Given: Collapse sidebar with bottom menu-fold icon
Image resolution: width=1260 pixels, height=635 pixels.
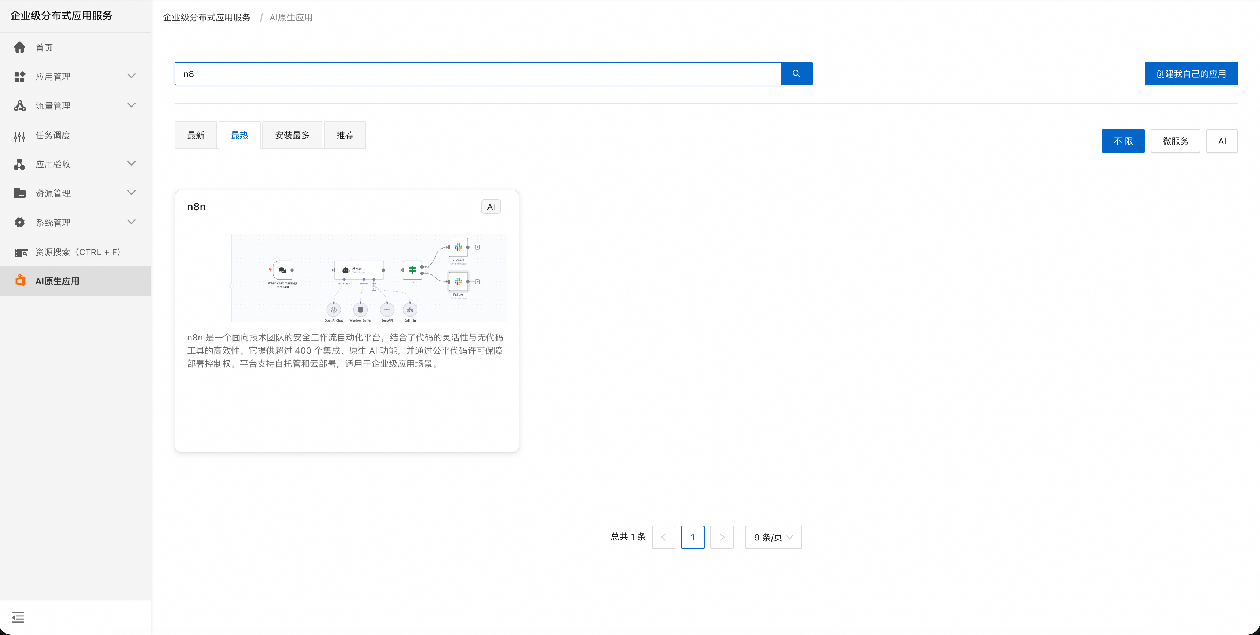Looking at the screenshot, I should tap(18, 617).
